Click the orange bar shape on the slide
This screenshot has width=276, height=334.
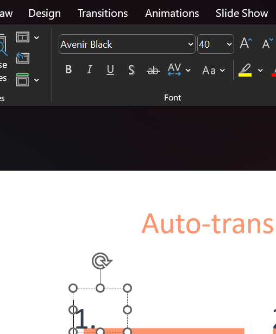click(164, 331)
